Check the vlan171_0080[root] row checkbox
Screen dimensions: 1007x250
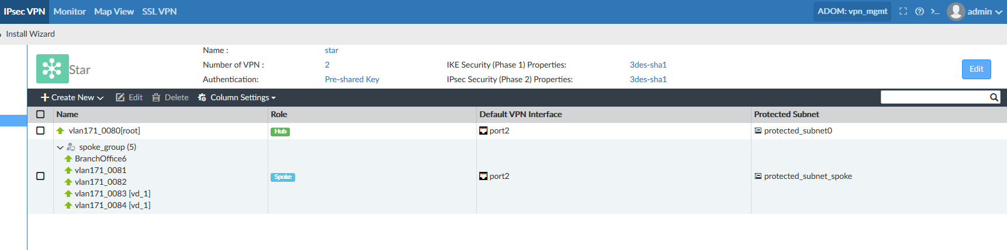40,131
